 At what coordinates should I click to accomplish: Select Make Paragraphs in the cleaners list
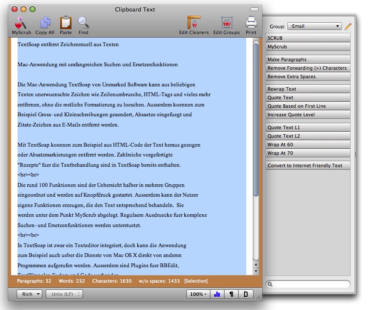308,59
